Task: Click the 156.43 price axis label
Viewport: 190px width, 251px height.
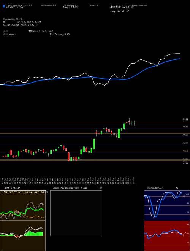Action: [186, 151]
